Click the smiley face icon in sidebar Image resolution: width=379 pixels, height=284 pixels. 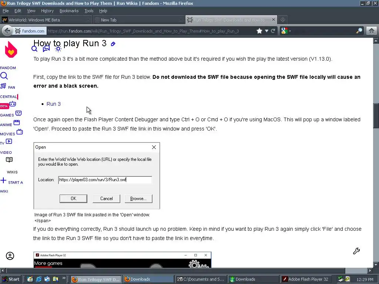19,113
